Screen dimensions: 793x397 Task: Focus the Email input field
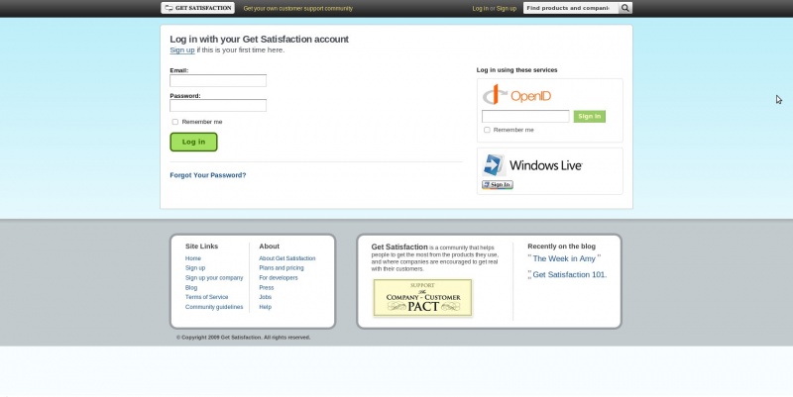(218, 80)
